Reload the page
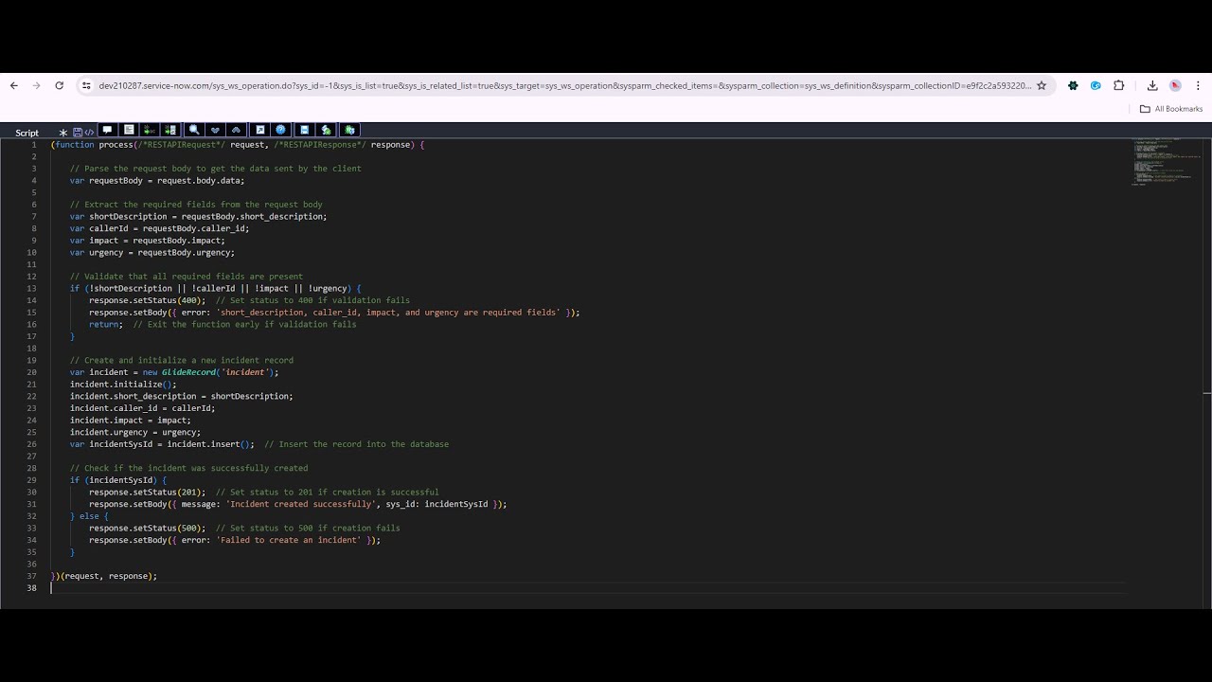1212x682 pixels. click(x=59, y=85)
